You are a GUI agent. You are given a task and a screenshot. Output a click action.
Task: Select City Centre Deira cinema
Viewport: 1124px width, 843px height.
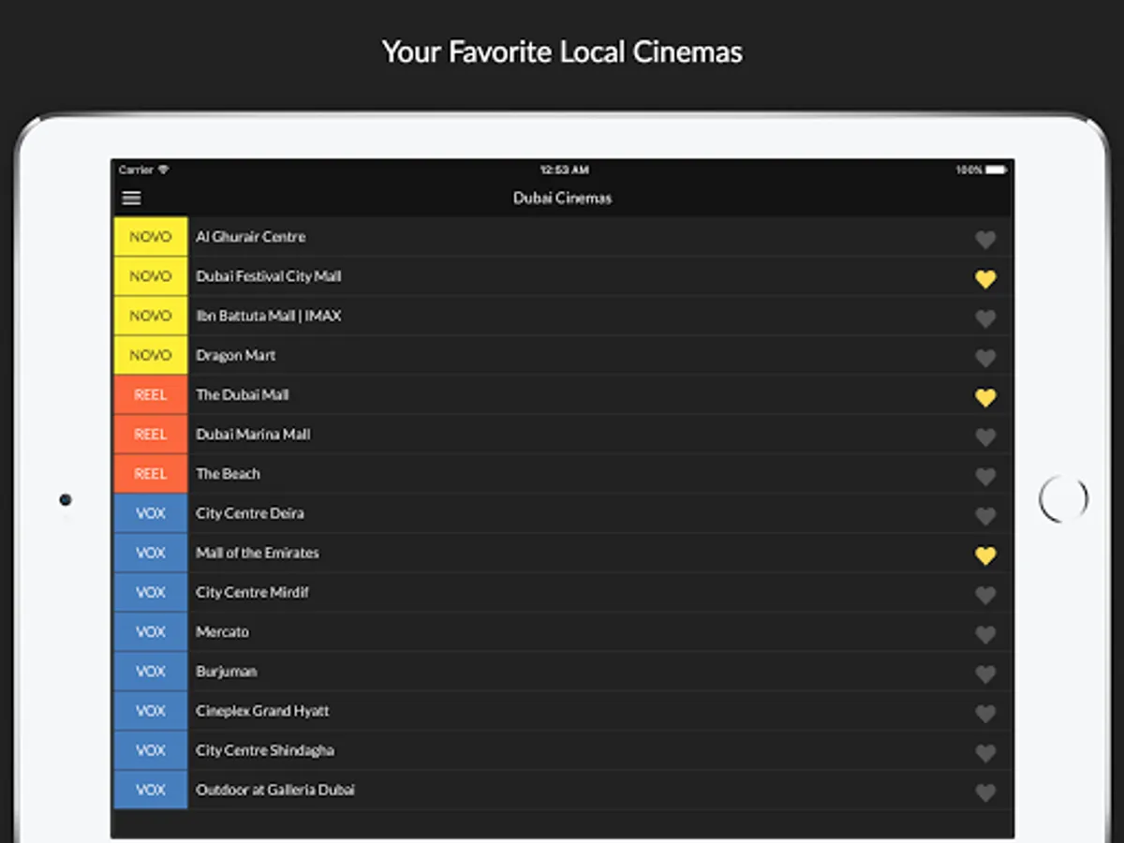tap(563, 513)
